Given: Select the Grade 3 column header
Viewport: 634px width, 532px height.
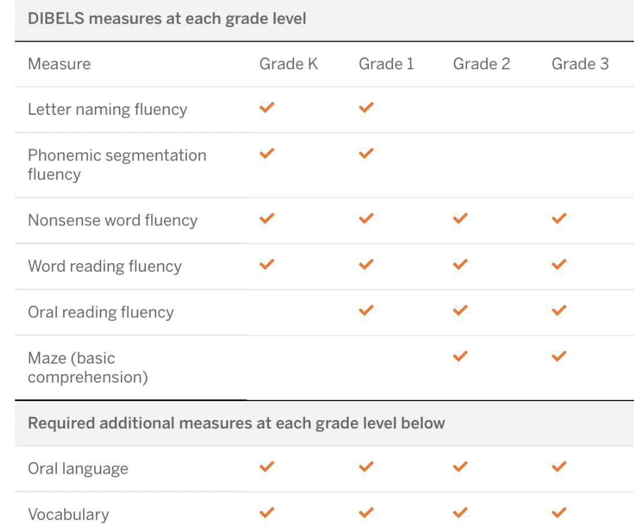Looking at the screenshot, I should [x=580, y=63].
